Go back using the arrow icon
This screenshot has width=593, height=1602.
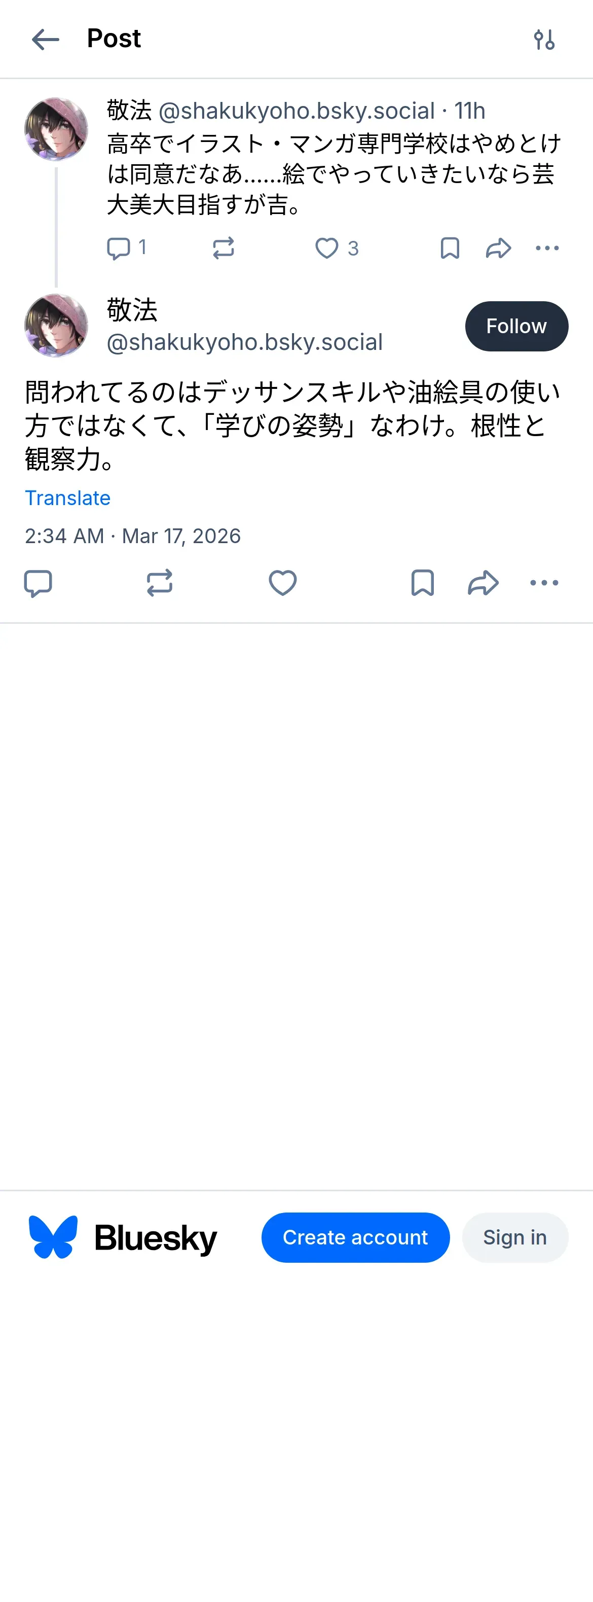(46, 39)
